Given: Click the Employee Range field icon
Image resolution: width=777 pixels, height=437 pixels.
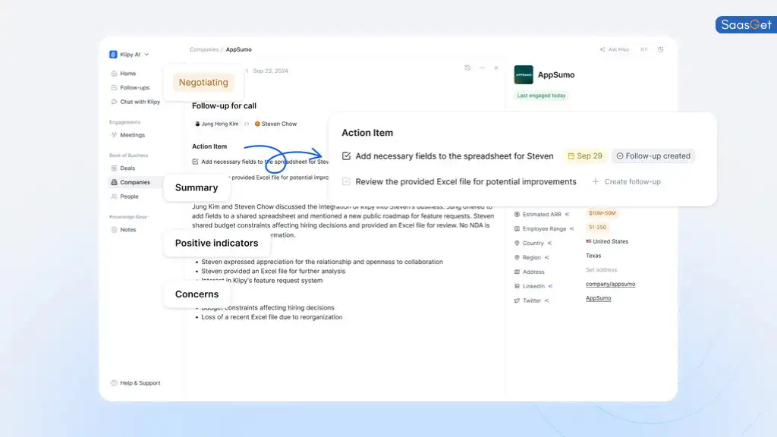Looking at the screenshot, I should click(517, 229).
